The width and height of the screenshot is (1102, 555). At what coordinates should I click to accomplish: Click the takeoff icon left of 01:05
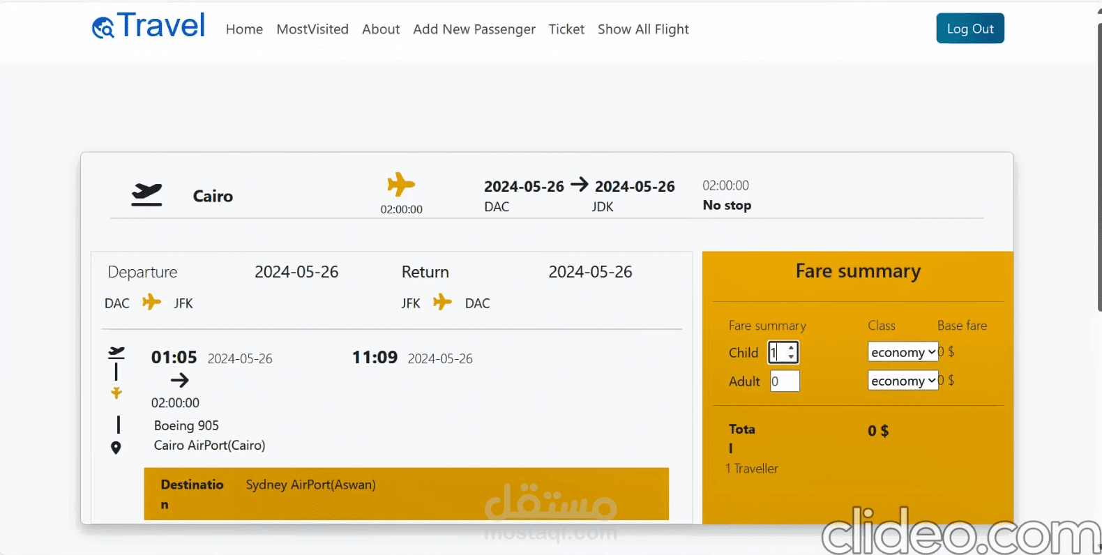[116, 353]
